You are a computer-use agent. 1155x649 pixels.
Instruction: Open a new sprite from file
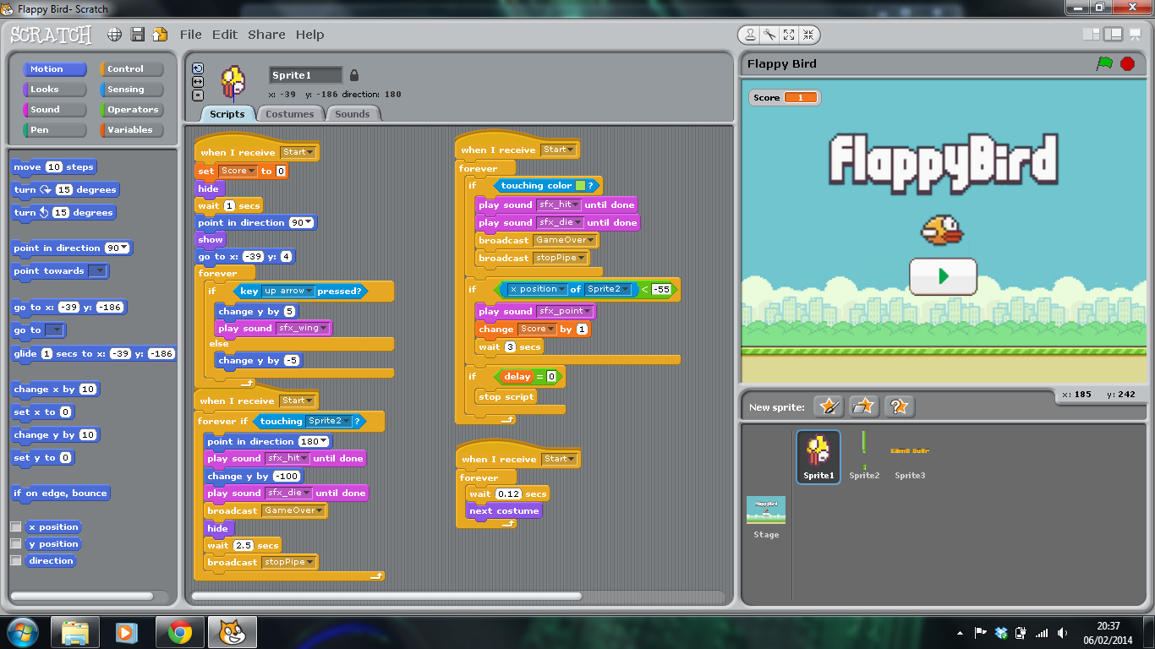point(863,406)
